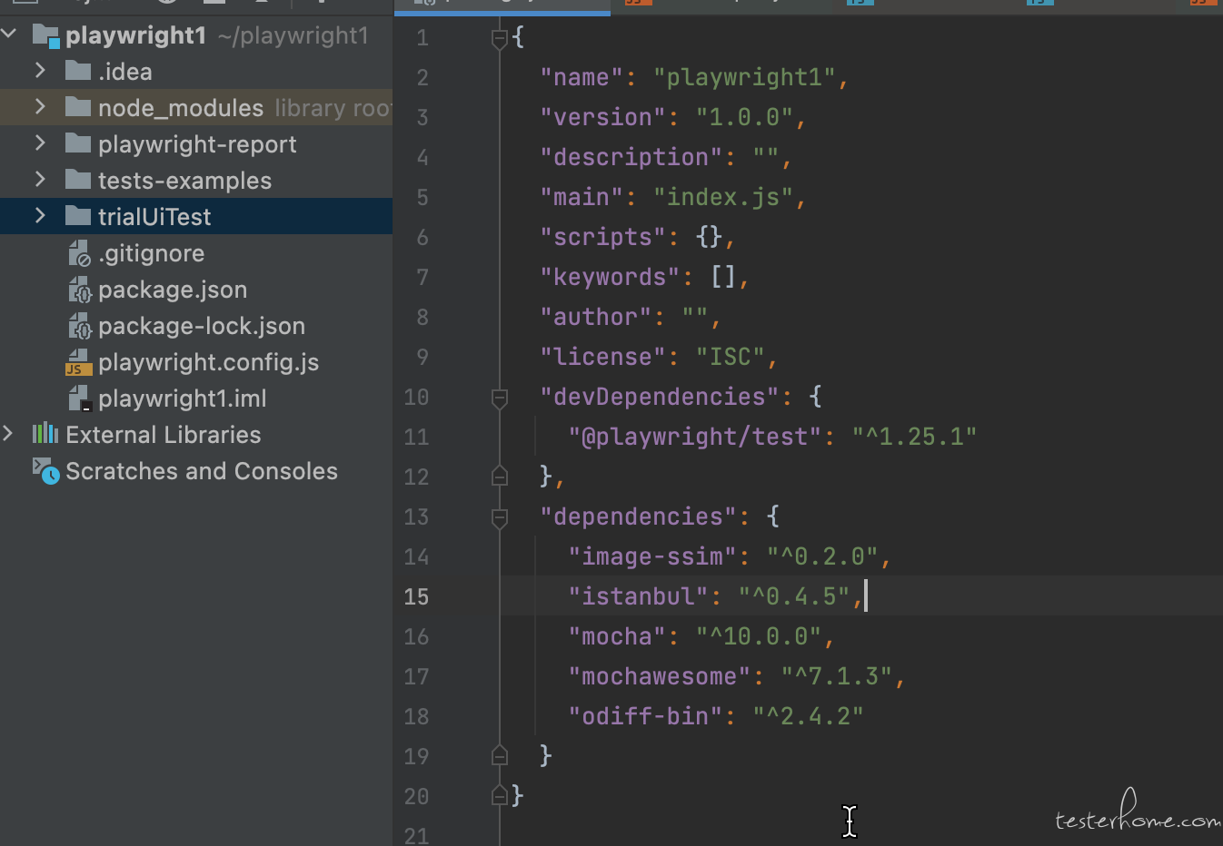Expand the .idea folder
Screen dimensions: 1223x846
tap(40, 70)
